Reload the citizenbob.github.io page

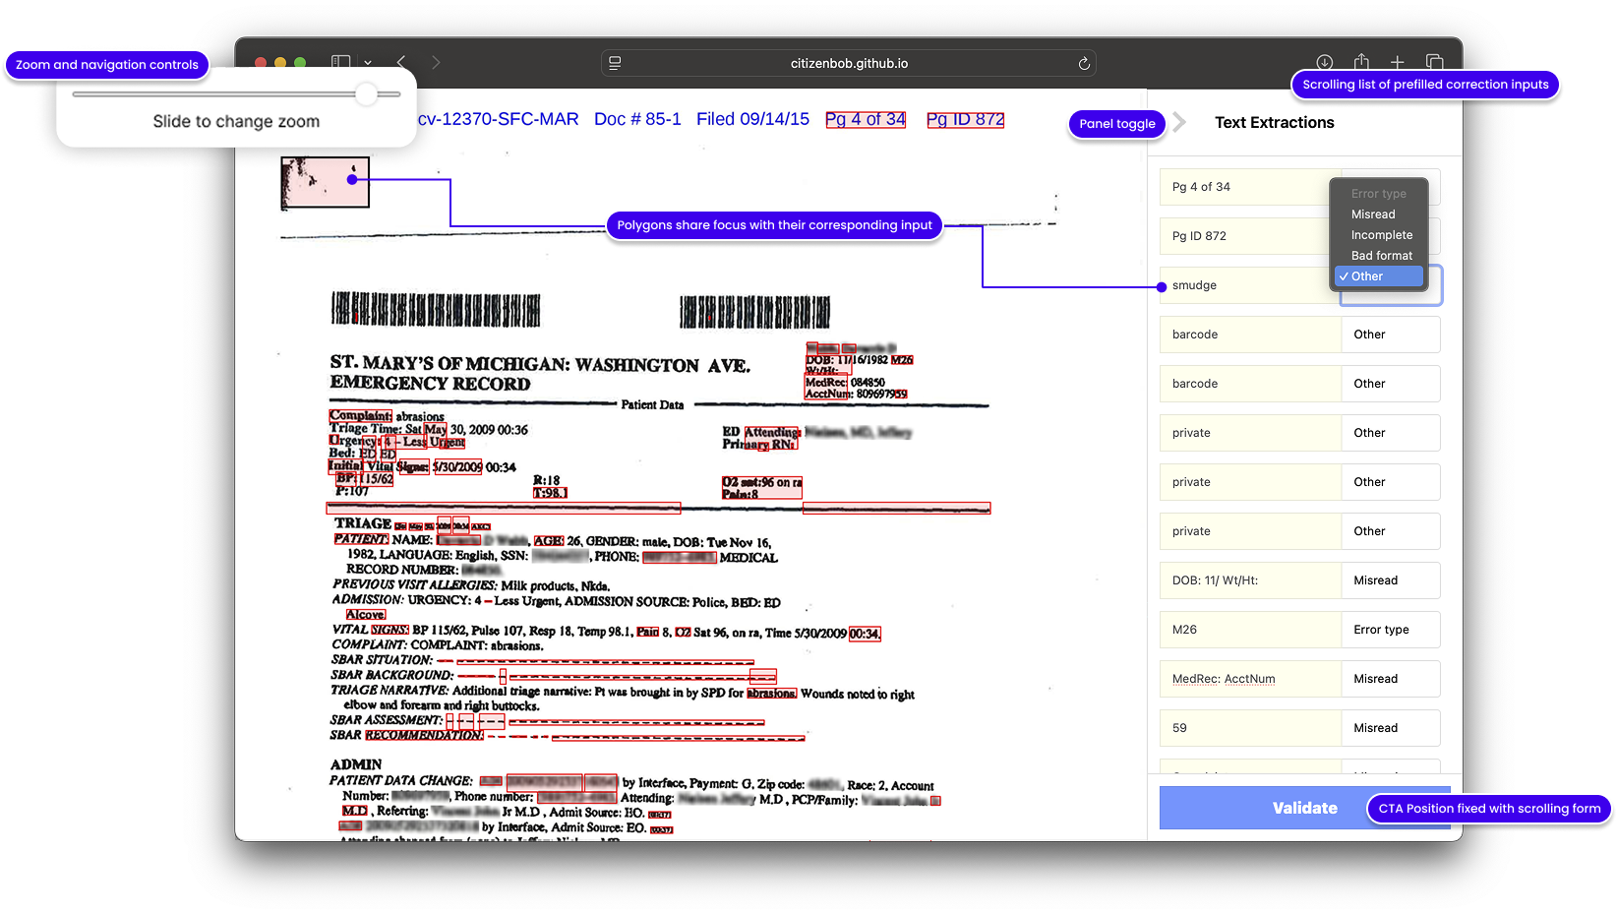1084,63
